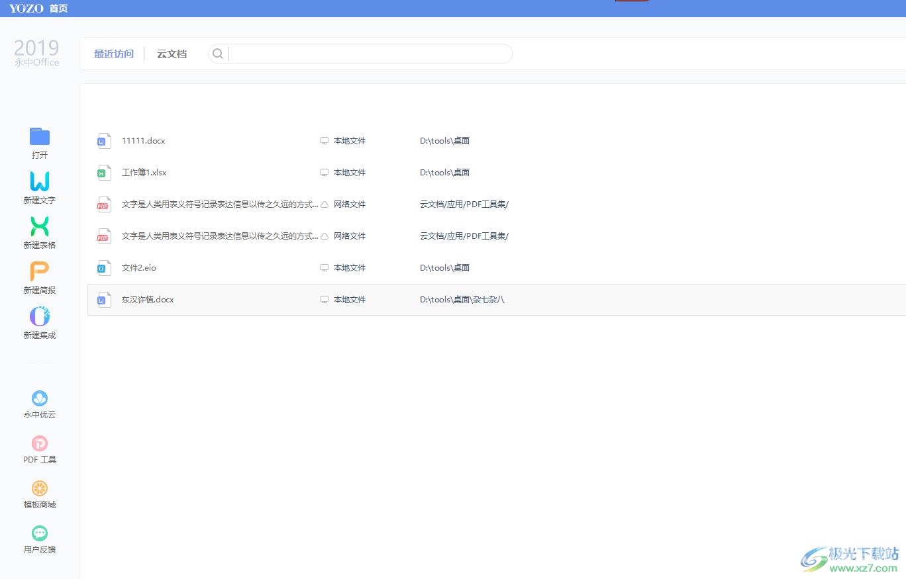The width and height of the screenshot is (906, 579).
Task: Open 永中优云 cloud icon
Action: [x=40, y=398]
